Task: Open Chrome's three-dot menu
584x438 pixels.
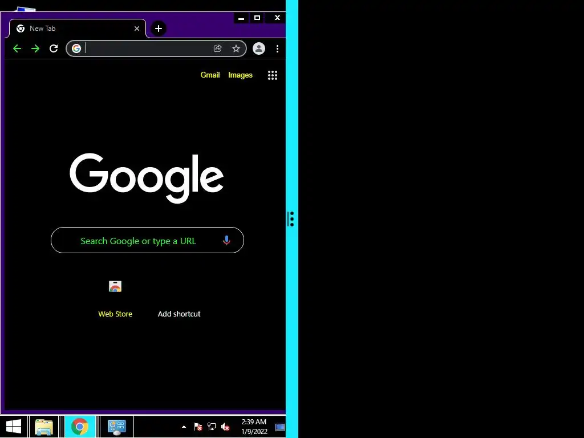Action: coord(278,48)
